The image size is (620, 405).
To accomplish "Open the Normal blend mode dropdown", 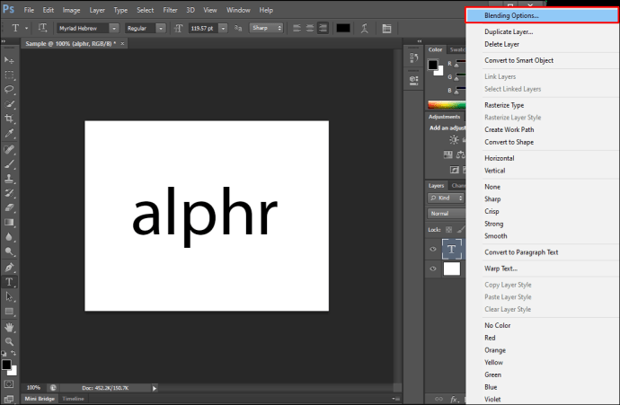I will coord(446,214).
